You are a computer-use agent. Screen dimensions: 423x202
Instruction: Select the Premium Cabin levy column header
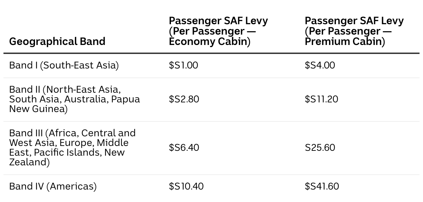(354, 31)
